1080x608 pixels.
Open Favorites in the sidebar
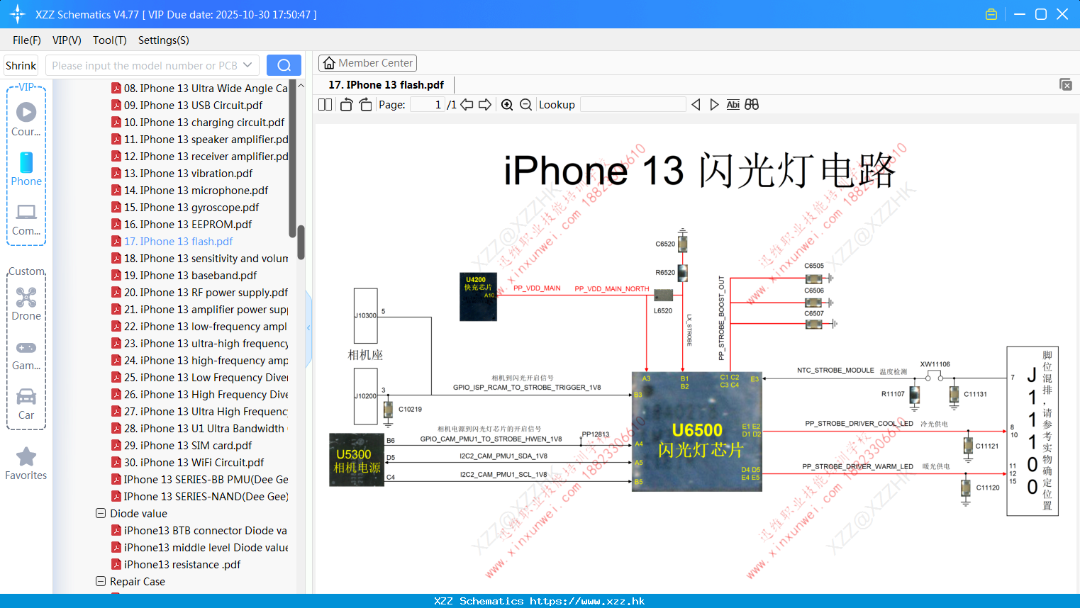(26, 464)
